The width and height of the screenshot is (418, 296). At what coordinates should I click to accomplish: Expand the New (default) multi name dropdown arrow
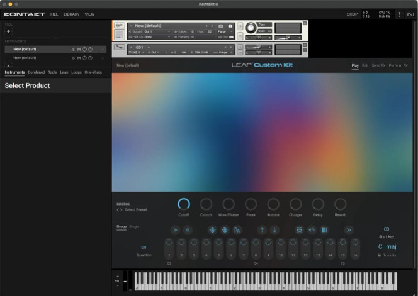tap(131, 26)
